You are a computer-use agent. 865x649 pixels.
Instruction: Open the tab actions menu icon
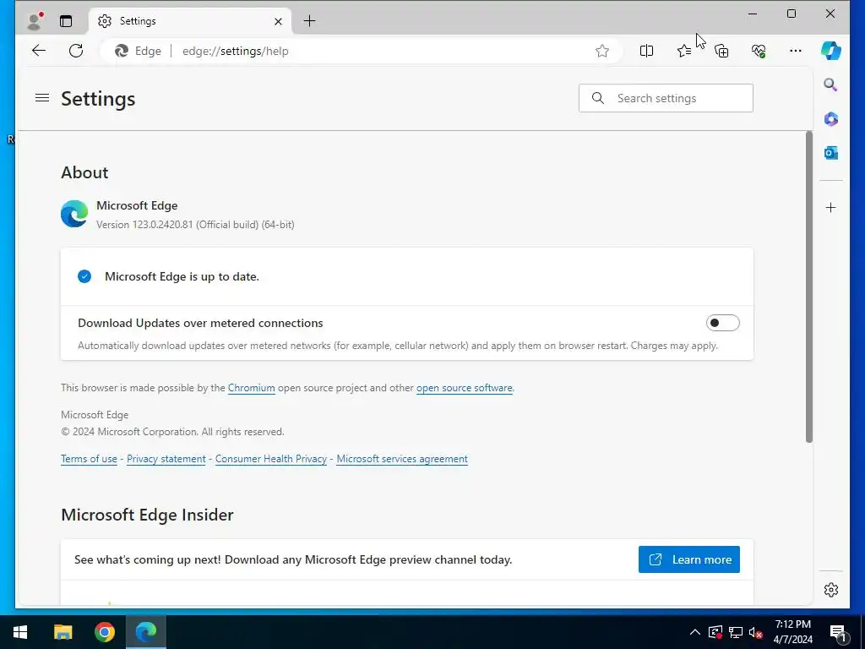(x=66, y=21)
